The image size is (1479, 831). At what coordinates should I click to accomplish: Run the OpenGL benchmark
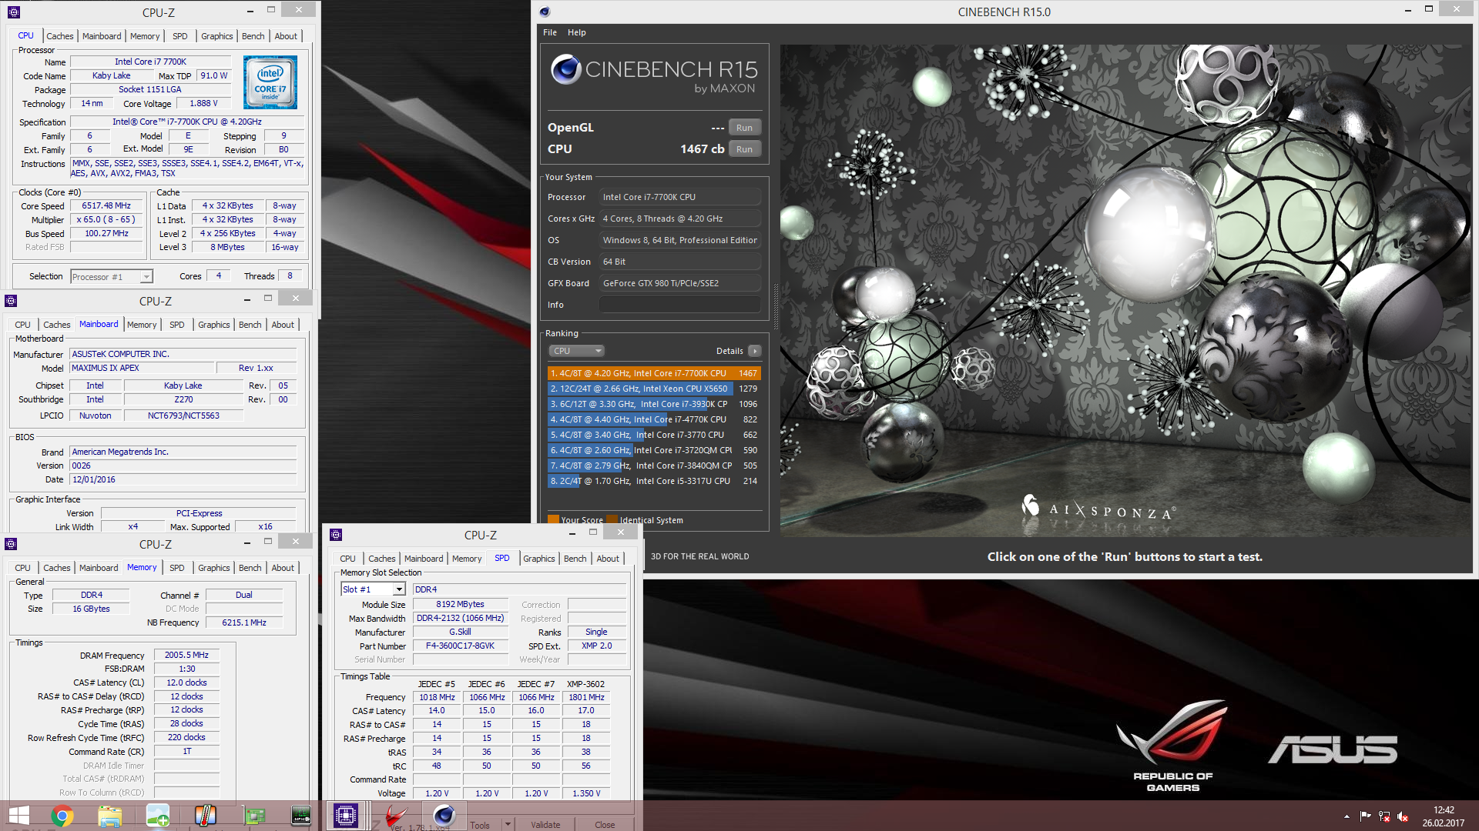coord(744,128)
